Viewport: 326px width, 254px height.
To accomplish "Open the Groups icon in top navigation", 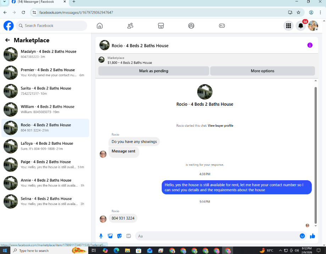I will click(x=191, y=26).
